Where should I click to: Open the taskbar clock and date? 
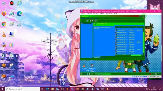pos(154,89)
